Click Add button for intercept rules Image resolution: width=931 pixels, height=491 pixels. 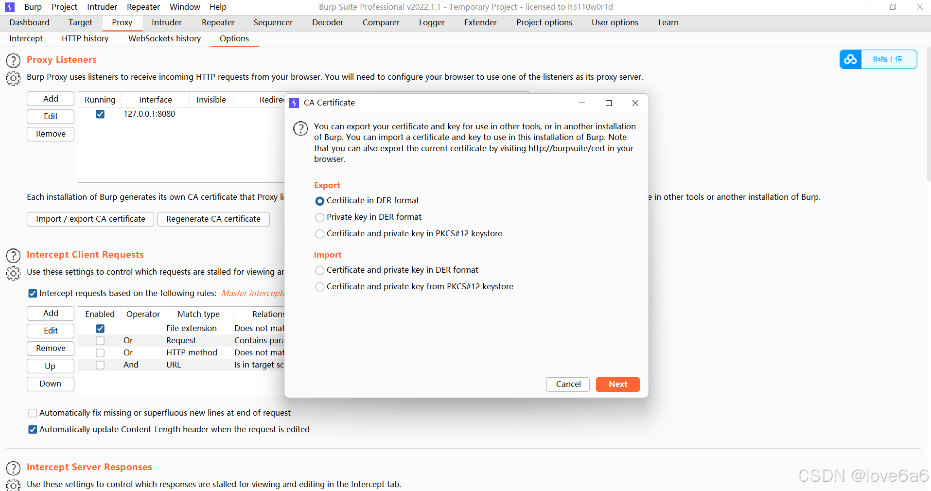tap(51, 314)
